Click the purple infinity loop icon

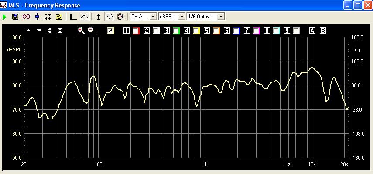(x=26, y=17)
